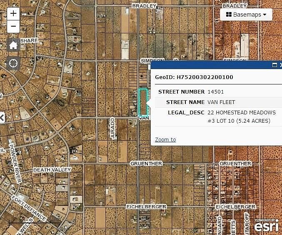Click the VAN FLEET street name value
Screen dimensions: 282x235
click(x=221, y=102)
